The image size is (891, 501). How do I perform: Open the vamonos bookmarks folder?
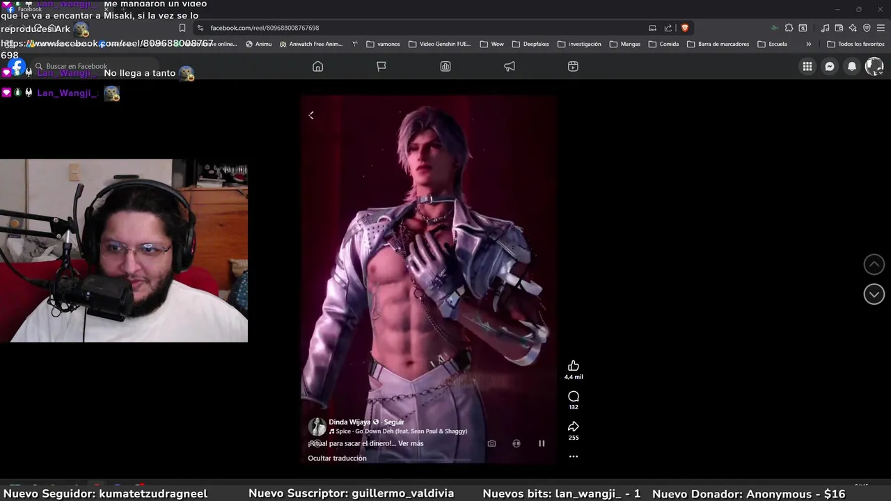(383, 44)
